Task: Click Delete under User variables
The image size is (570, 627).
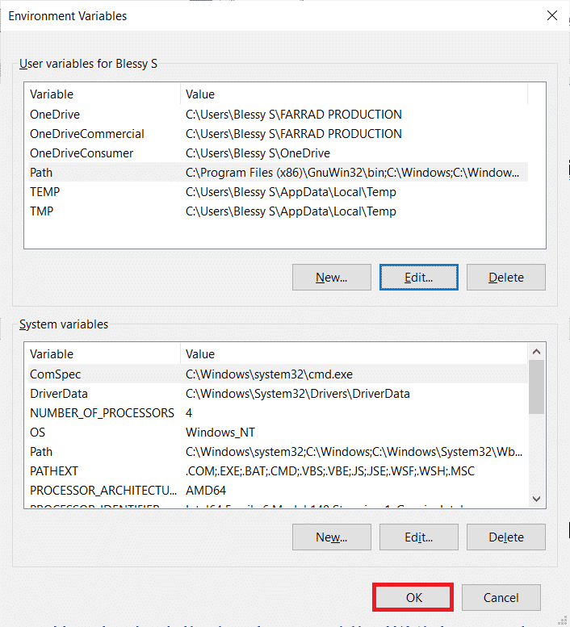Action: point(506,277)
